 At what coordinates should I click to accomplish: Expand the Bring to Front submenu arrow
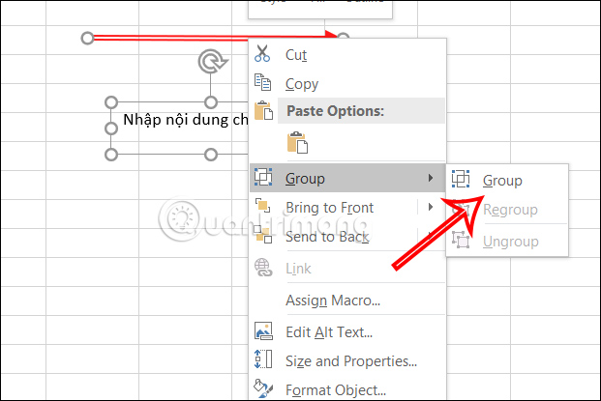[x=431, y=207]
